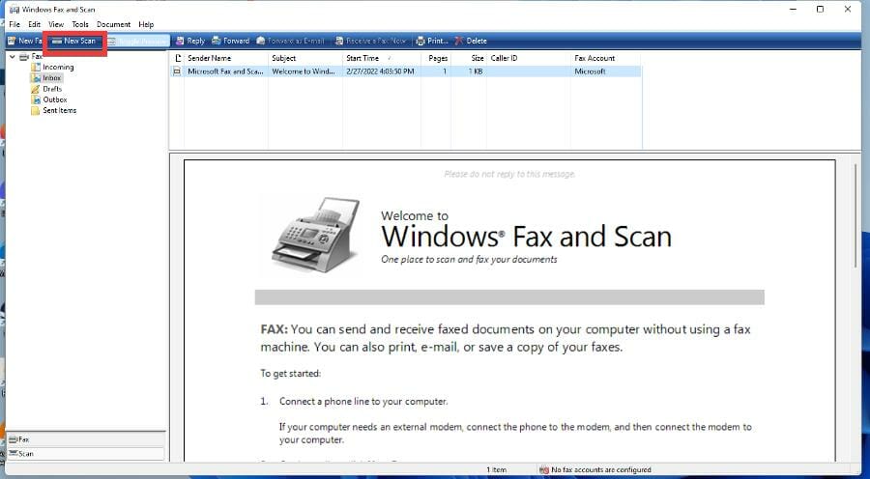
Task: Start a new fax with New Fax
Action: [x=24, y=41]
